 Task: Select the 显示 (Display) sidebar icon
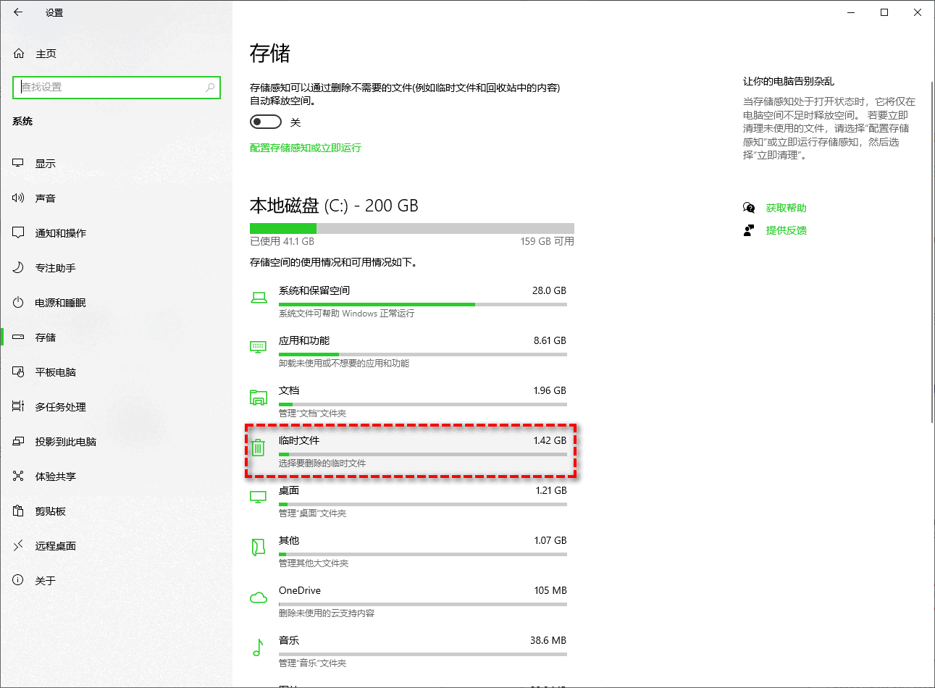[x=17, y=163]
